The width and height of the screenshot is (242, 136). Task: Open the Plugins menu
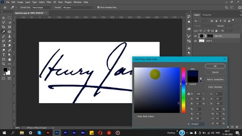point(68,2)
